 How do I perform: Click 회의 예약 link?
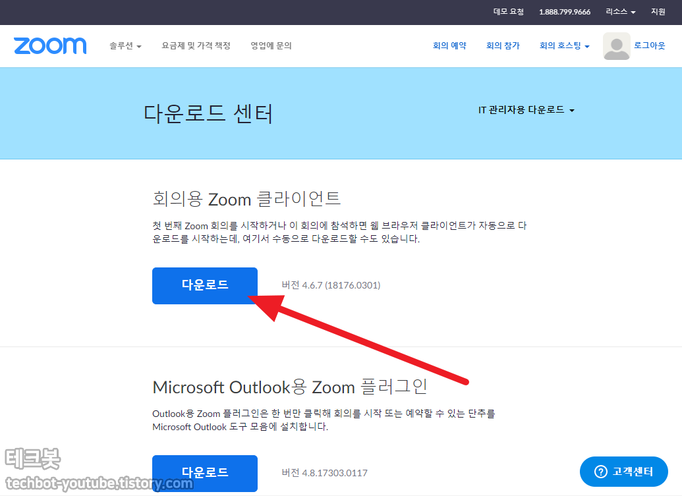tap(449, 45)
